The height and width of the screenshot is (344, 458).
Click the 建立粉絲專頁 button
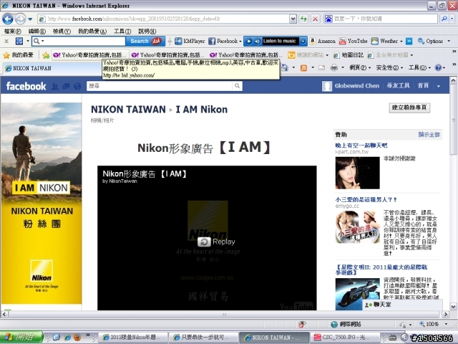tap(409, 107)
